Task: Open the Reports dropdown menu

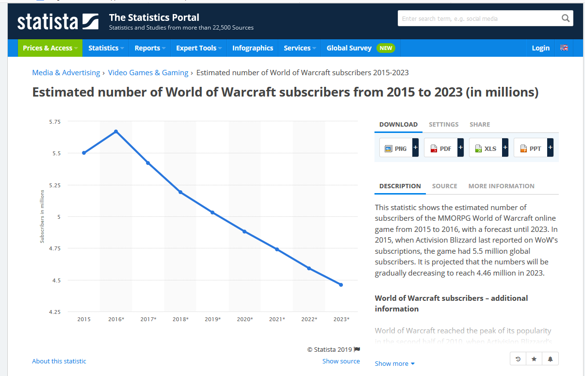Action: (150, 48)
